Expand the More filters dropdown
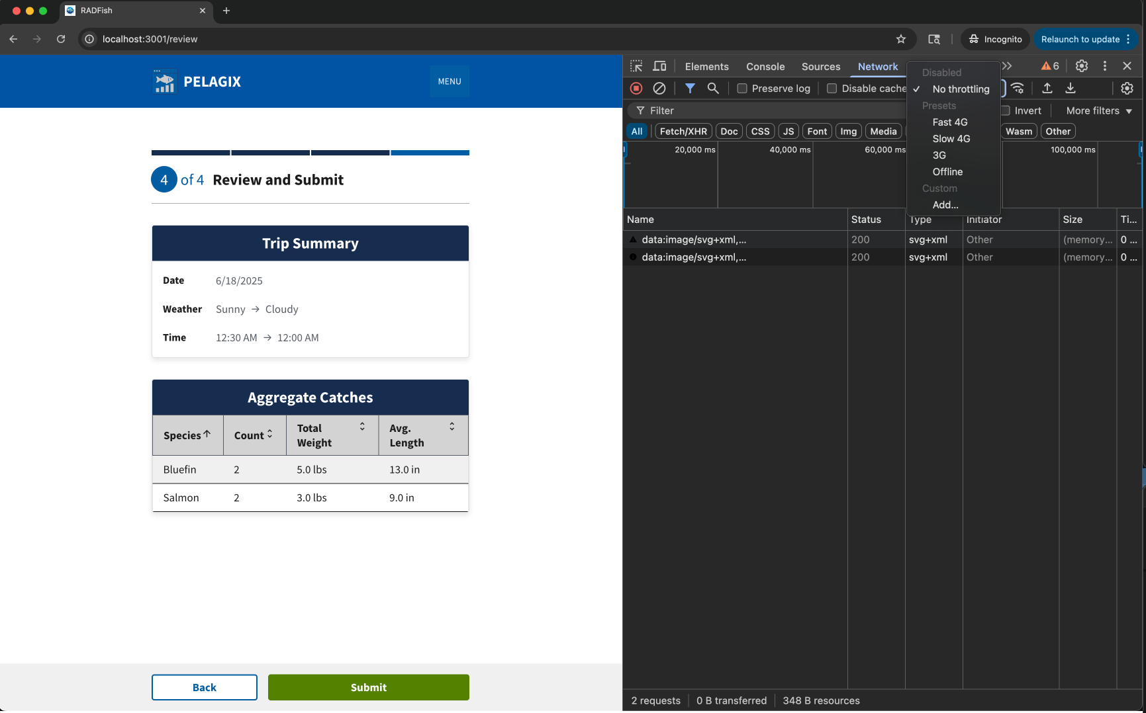Viewport: 1146px width, 713px height. click(1099, 110)
